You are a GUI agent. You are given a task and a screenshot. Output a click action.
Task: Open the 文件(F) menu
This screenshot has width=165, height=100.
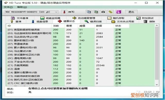click(x=8, y=7)
